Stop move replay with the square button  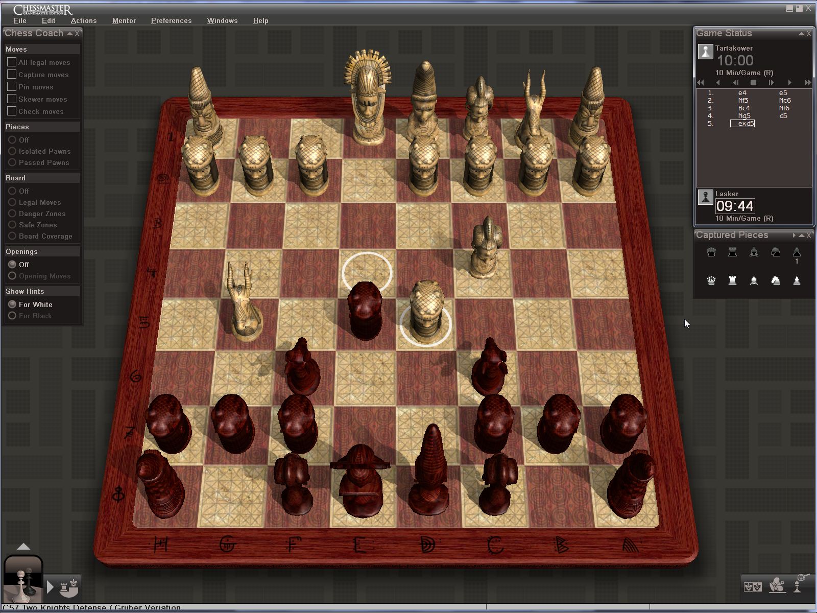tap(753, 82)
